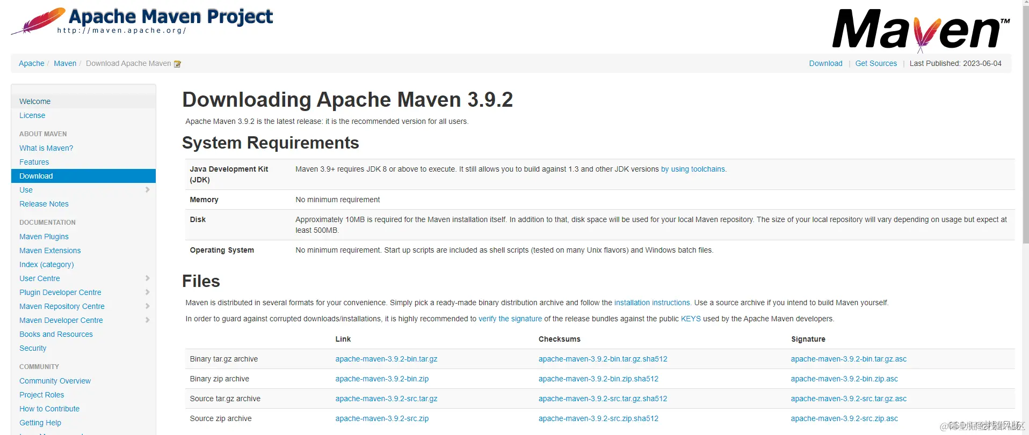Open Books and Resources link
The height and width of the screenshot is (435, 1029).
coord(56,334)
